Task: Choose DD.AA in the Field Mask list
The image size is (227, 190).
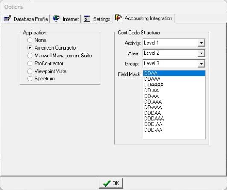Action: tap(174, 90)
